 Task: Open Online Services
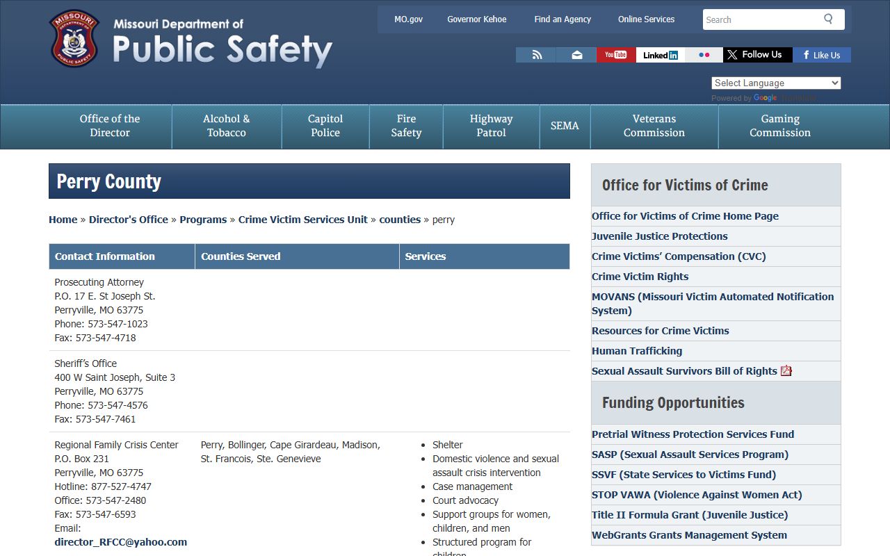647,19
